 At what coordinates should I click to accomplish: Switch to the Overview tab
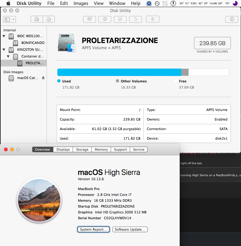tap(43, 149)
